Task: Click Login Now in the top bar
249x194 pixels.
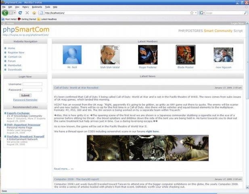Action: tap(237, 23)
